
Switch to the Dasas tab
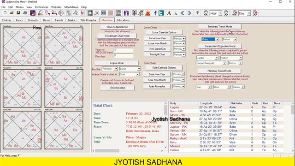click(x=46, y=20)
